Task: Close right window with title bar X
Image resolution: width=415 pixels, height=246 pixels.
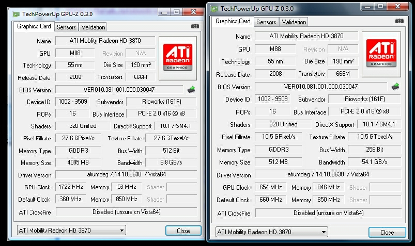Action: pos(397,6)
